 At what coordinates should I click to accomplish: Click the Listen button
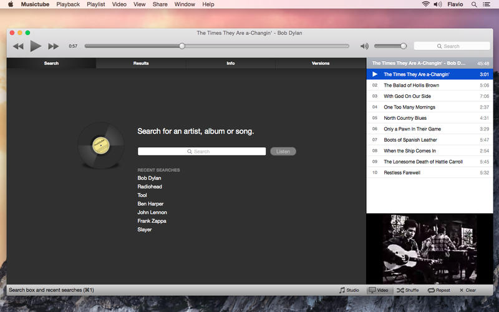click(x=283, y=152)
